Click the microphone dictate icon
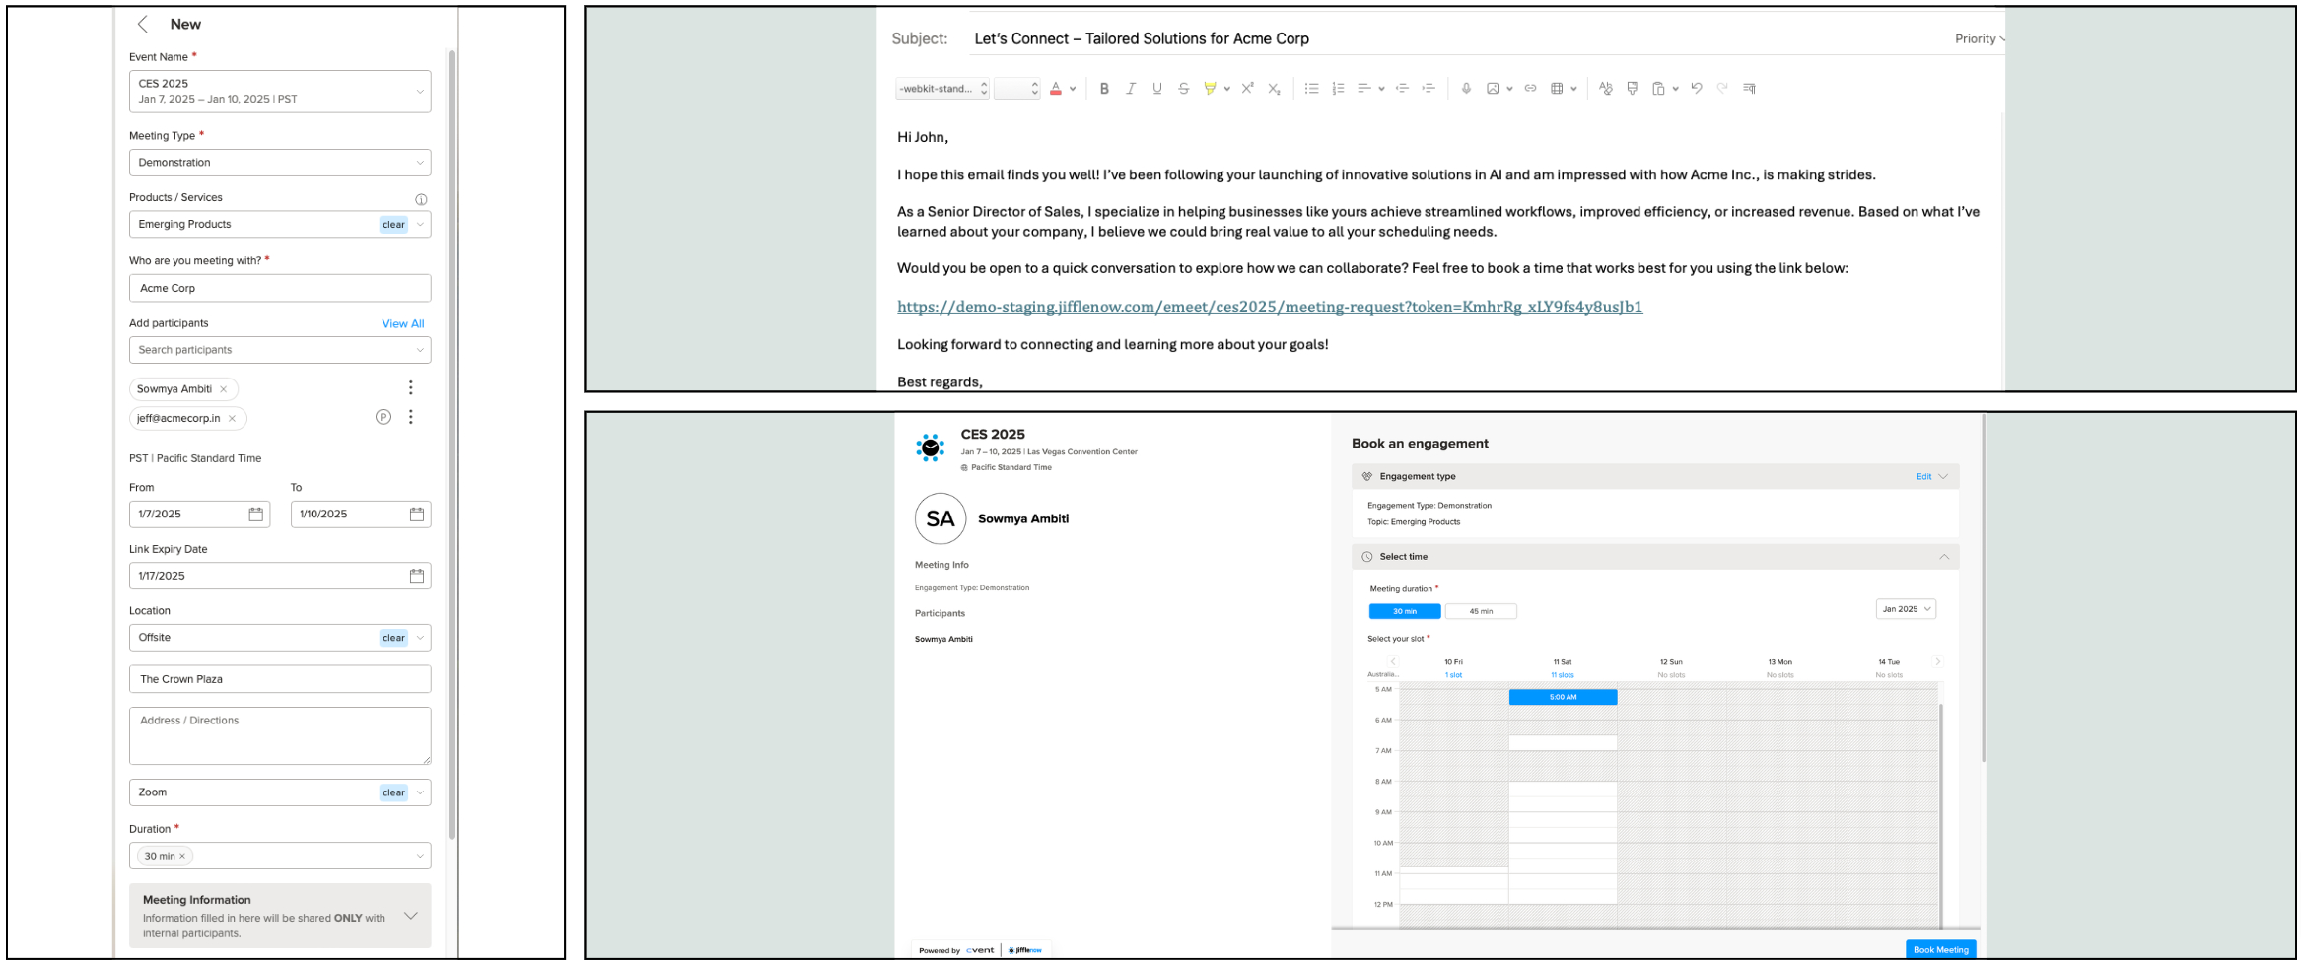Image resolution: width=2301 pixels, height=964 pixels. (x=1466, y=89)
